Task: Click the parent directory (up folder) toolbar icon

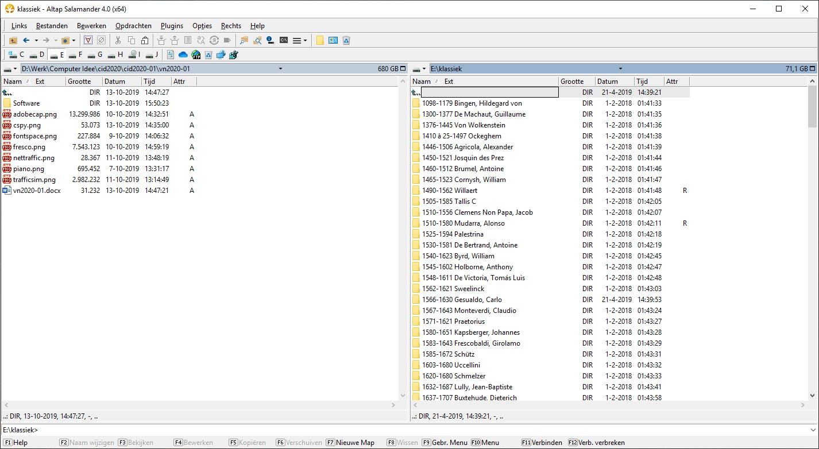Action: [13, 40]
